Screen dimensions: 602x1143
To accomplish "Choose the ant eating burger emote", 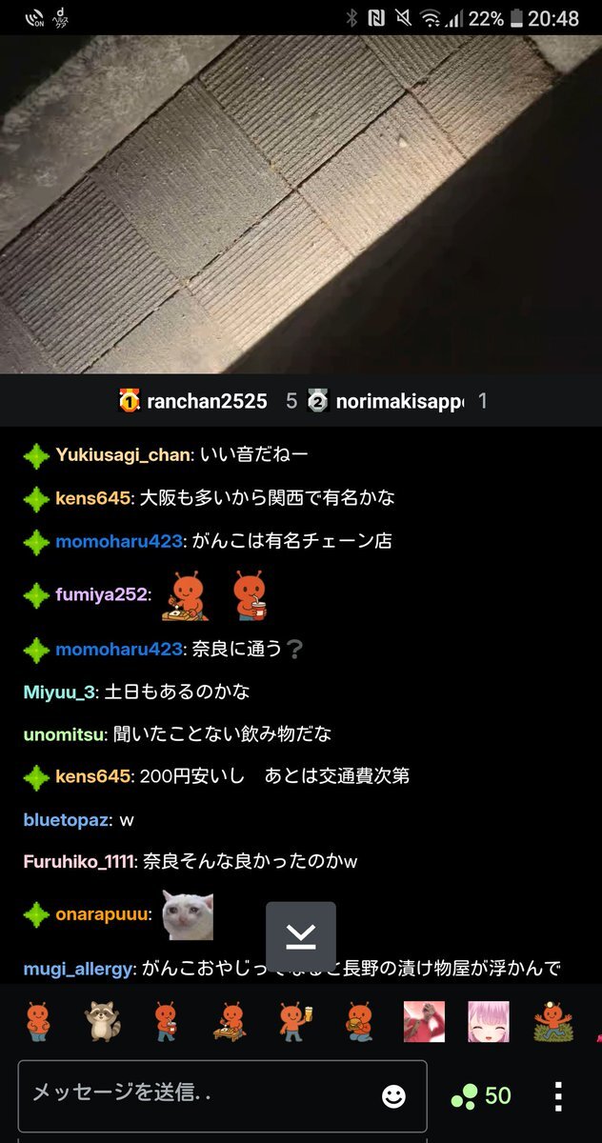I will tap(358, 1021).
